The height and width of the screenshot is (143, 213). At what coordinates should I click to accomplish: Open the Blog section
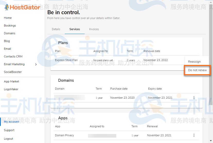(x=7, y=41)
